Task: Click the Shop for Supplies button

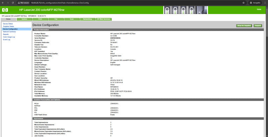Action: tap(244, 26)
